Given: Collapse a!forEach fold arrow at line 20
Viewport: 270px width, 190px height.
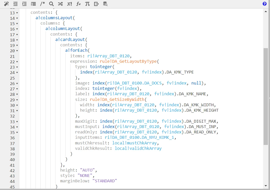Looking at the screenshot, I should (x=17, y=51).
